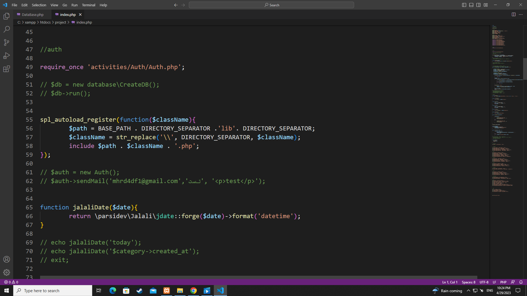This screenshot has width=527, height=296.
Task: Switch to the DataBase.php tab
Action: 32,15
